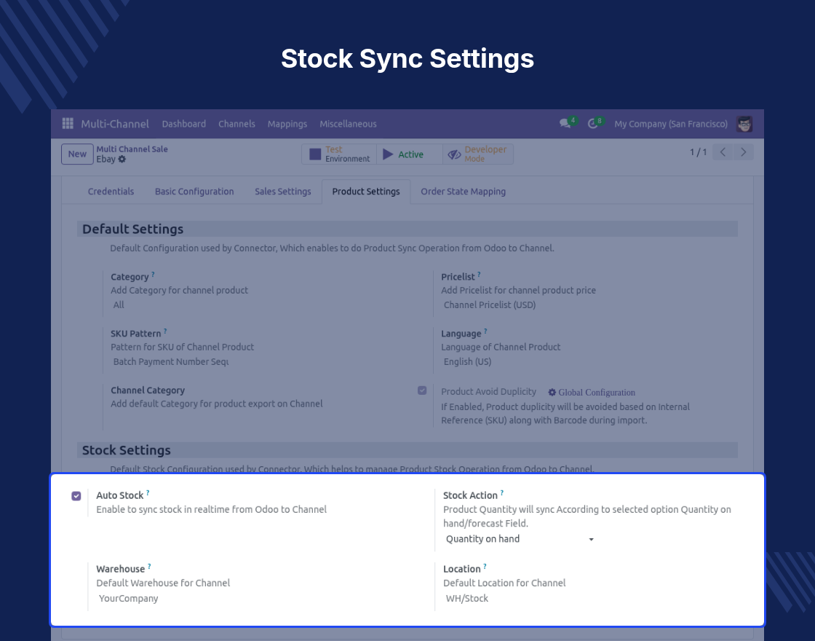
Task: Uncheck the Auto Stock checkbox
Action: click(76, 496)
